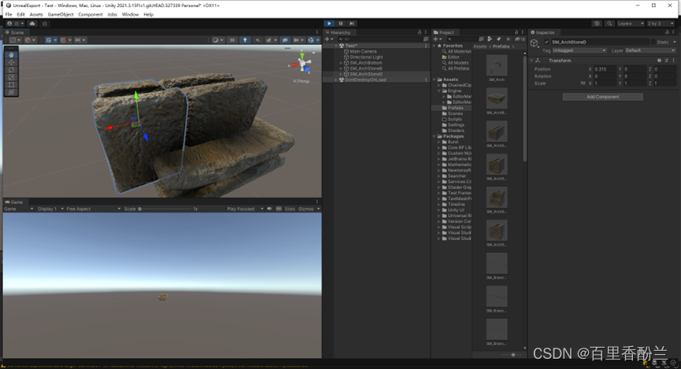681x369 pixels.
Task: Open the GameObject menu
Action: tap(61, 14)
